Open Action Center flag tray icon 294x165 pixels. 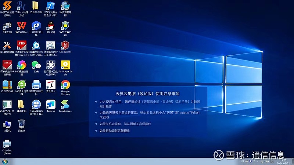tap(267, 161)
